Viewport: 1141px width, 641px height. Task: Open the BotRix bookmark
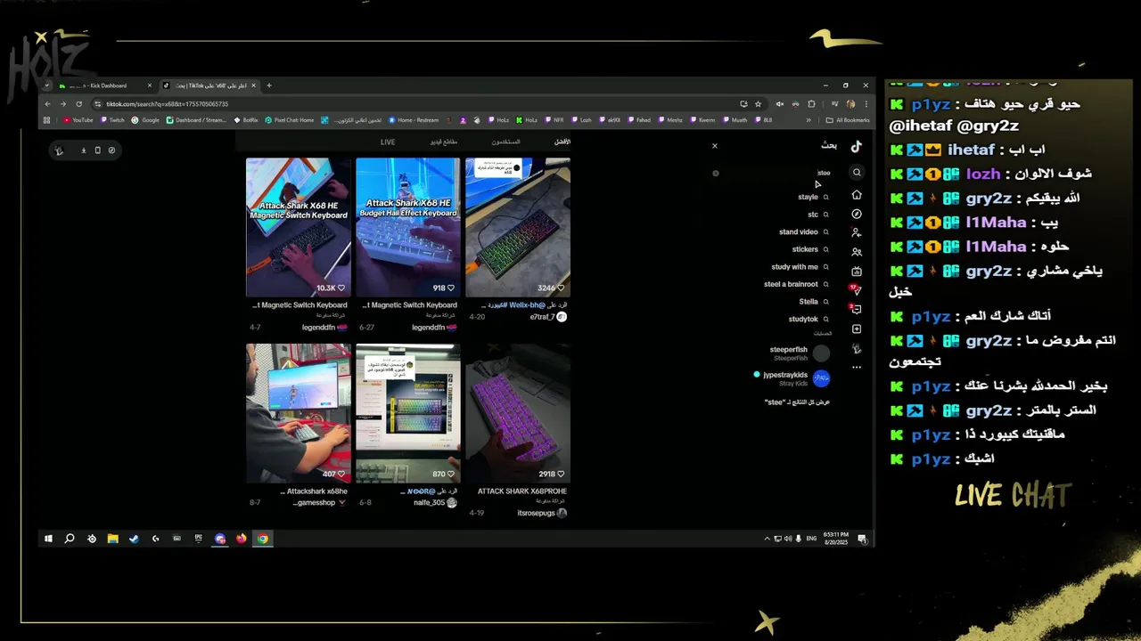pos(247,120)
